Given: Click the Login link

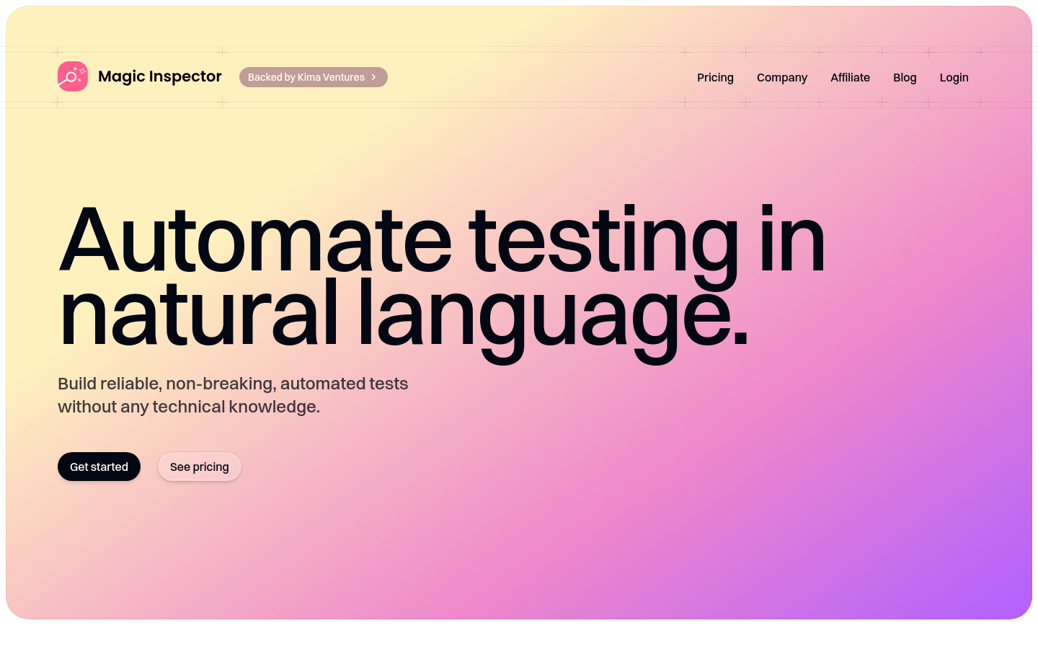Looking at the screenshot, I should pos(954,77).
